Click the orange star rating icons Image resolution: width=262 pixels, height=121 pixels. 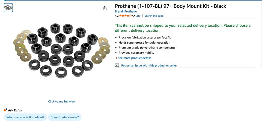(x=125, y=16)
